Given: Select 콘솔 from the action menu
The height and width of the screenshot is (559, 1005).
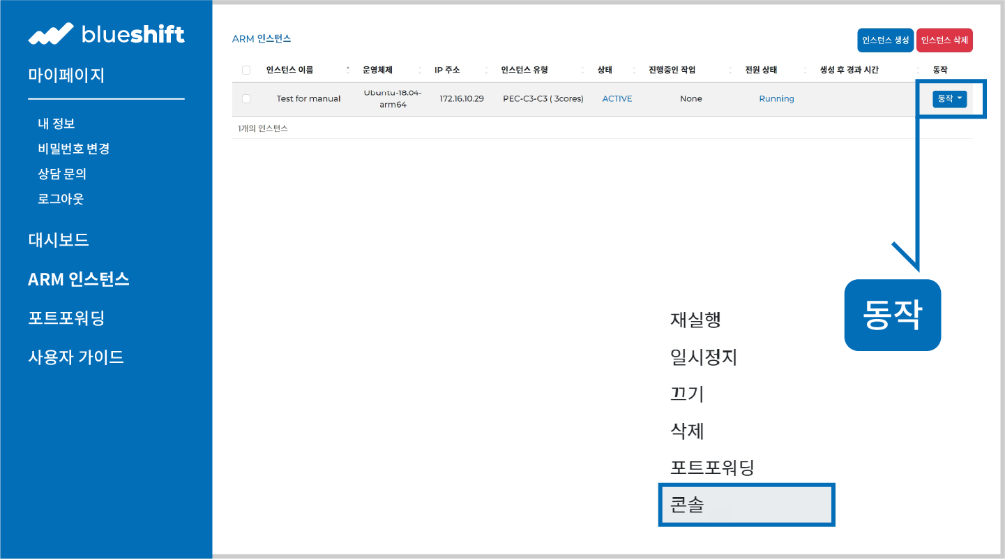Looking at the screenshot, I should (x=746, y=505).
